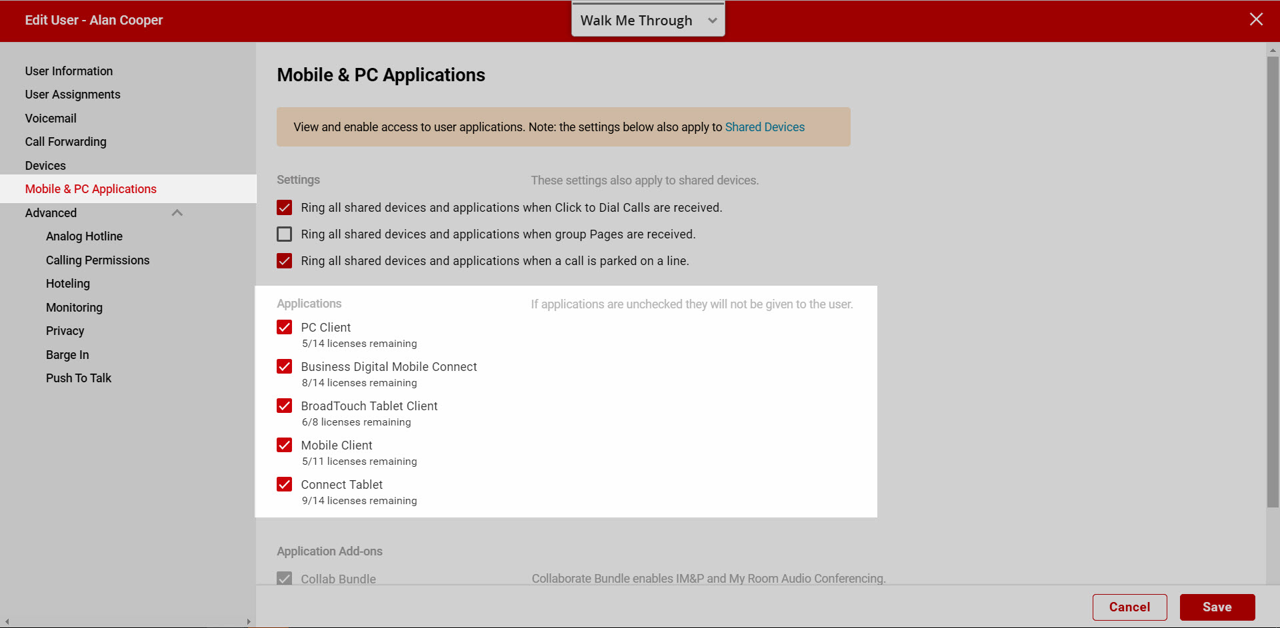The height and width of the screenshot is (628, 1280).
Task: Uncheck ring when call is parked
Action: 284,261
